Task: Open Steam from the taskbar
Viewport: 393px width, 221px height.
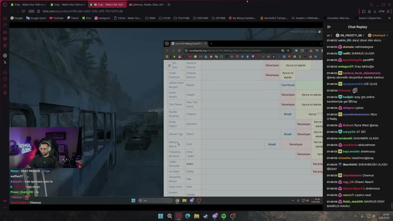Action: click(206, 216)
